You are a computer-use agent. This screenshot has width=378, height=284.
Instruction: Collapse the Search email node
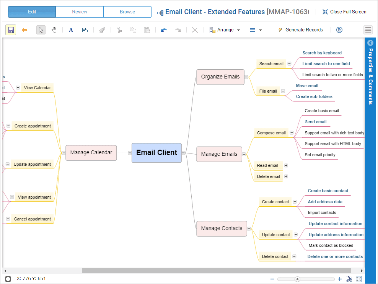[x=289, y=64]
